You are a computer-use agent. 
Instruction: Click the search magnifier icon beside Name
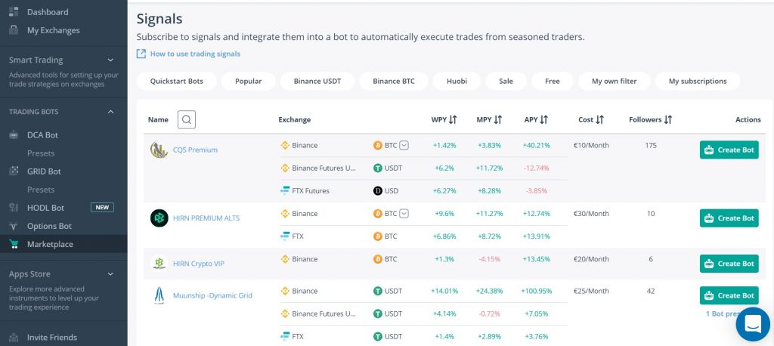coord(187,119)
